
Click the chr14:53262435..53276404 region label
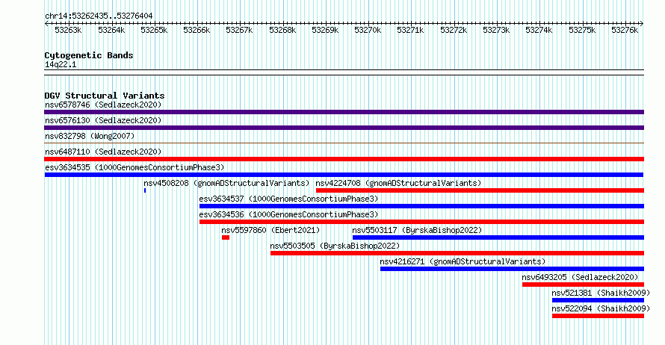pyautogui.click(x=99, y=16)
